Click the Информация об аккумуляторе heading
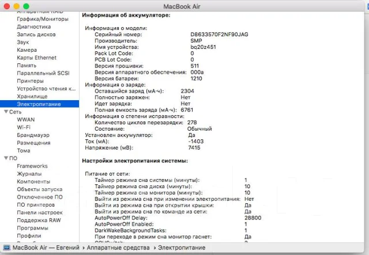The image size is (369, 255). 126,16
